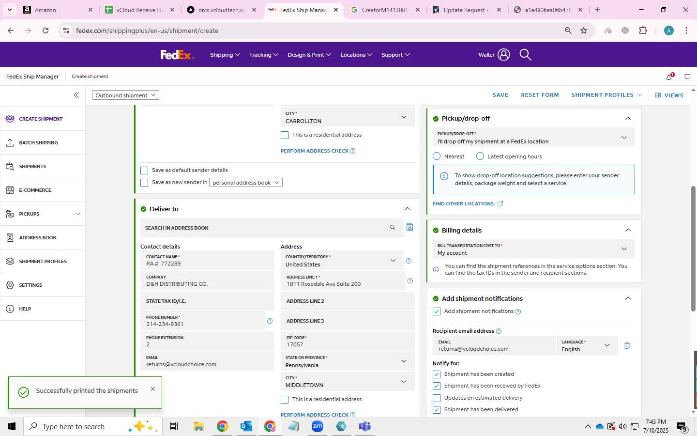697x436 pixels.
Task: Click the ZIP Code field showing 17057
Action: pos(348,341)
